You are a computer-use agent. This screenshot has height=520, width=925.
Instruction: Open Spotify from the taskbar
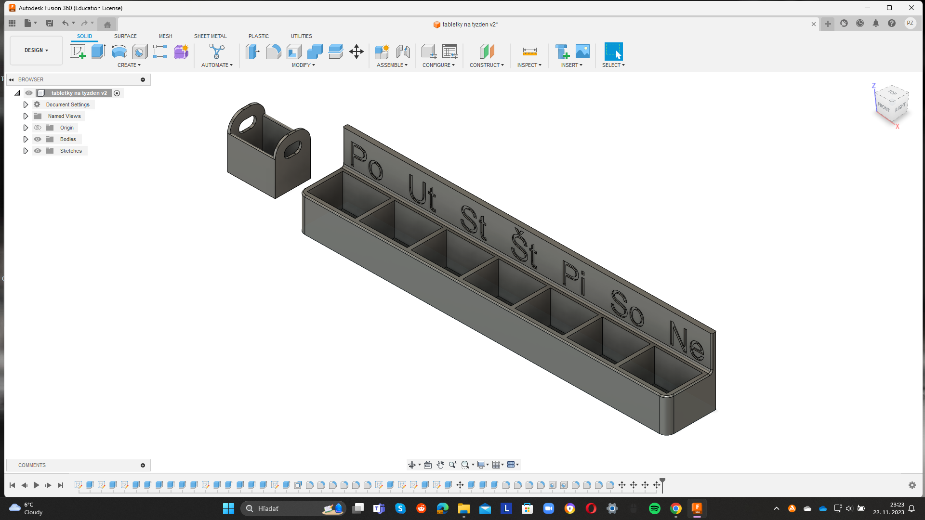(654, 508)
